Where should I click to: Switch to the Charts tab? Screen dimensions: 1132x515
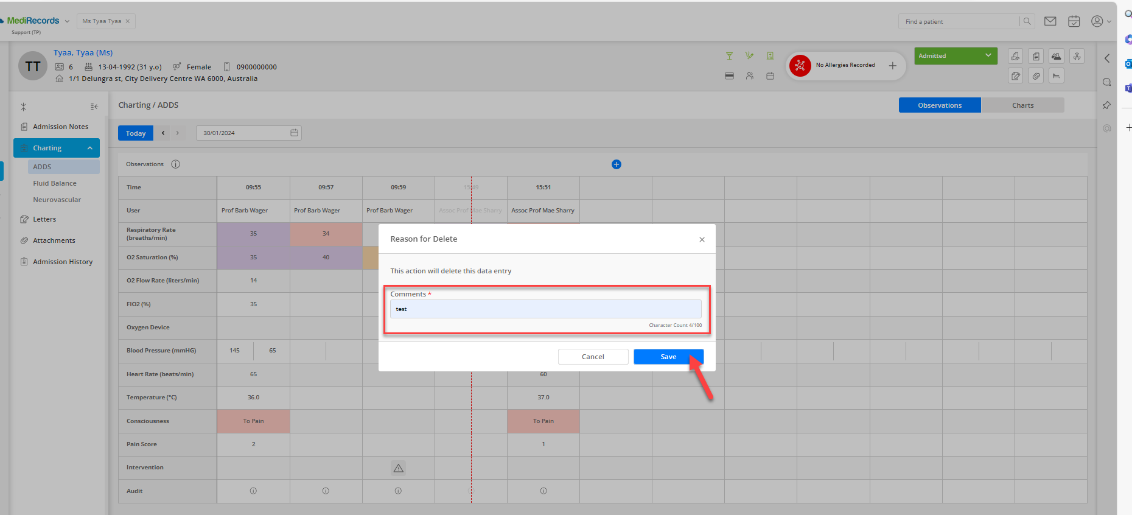point(1023,105)
